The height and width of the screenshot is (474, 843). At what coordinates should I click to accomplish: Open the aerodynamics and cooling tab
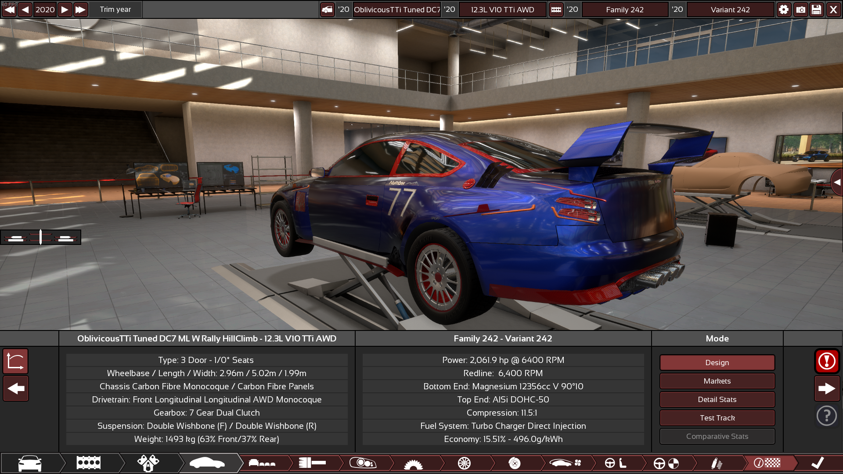tap(565, 463)
